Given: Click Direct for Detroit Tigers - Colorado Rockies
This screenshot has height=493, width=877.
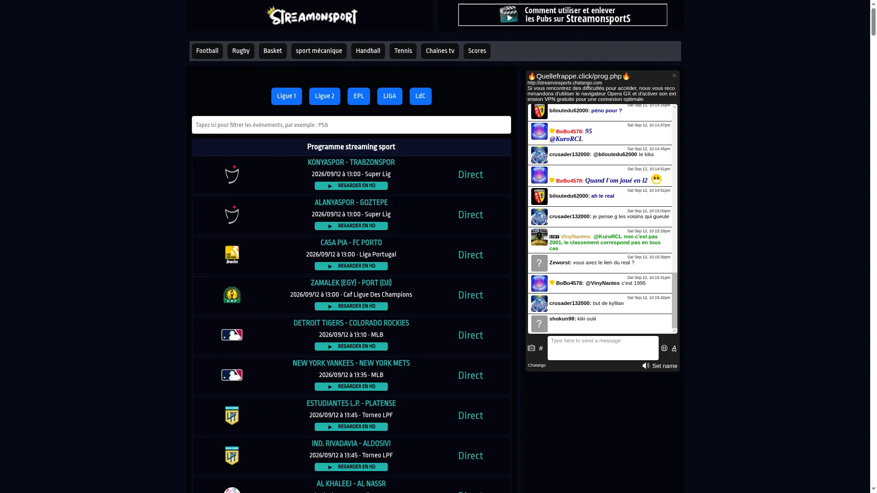Looking at the screenshot, I should click(470, 336).
